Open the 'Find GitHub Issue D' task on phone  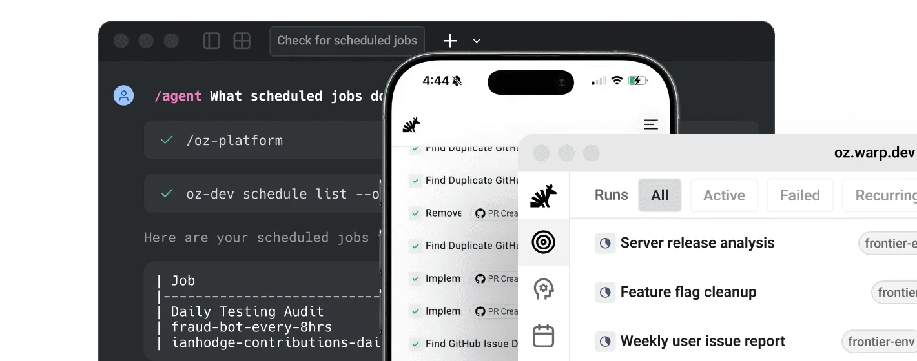tap(464, 344)
